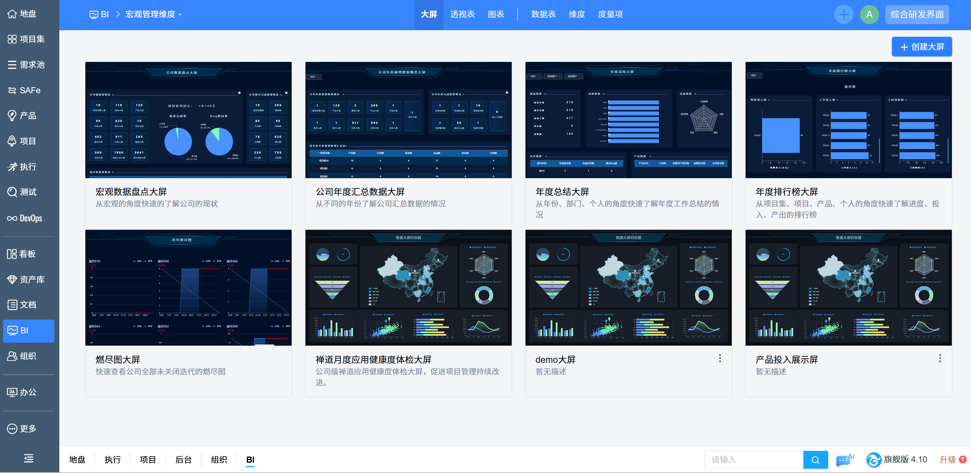Expand the 宏观管理维度 dropdown
This screenshot has height=473, width=971.
(x=154, y=15)
